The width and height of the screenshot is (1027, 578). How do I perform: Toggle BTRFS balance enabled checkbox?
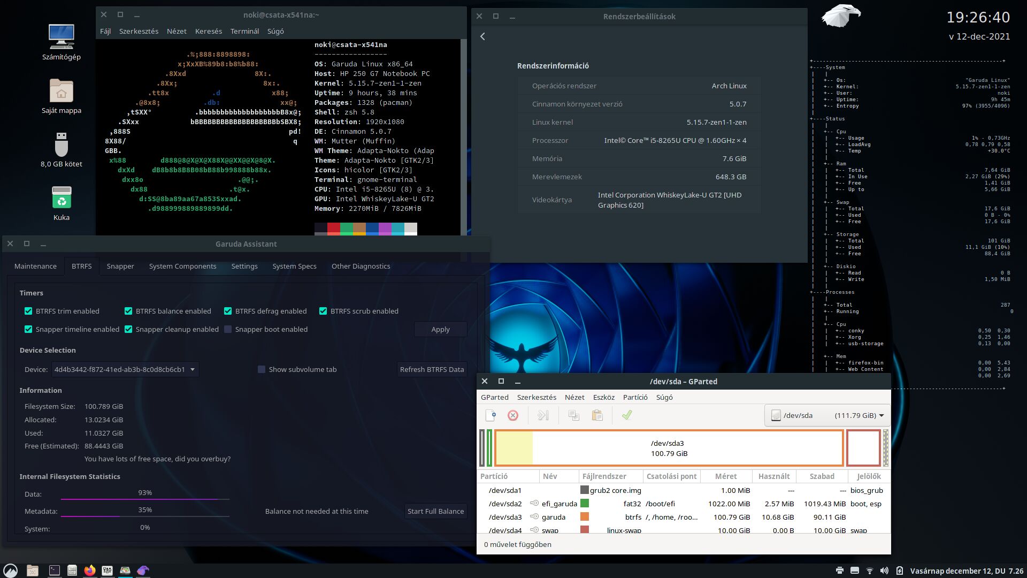pos(128,311)
